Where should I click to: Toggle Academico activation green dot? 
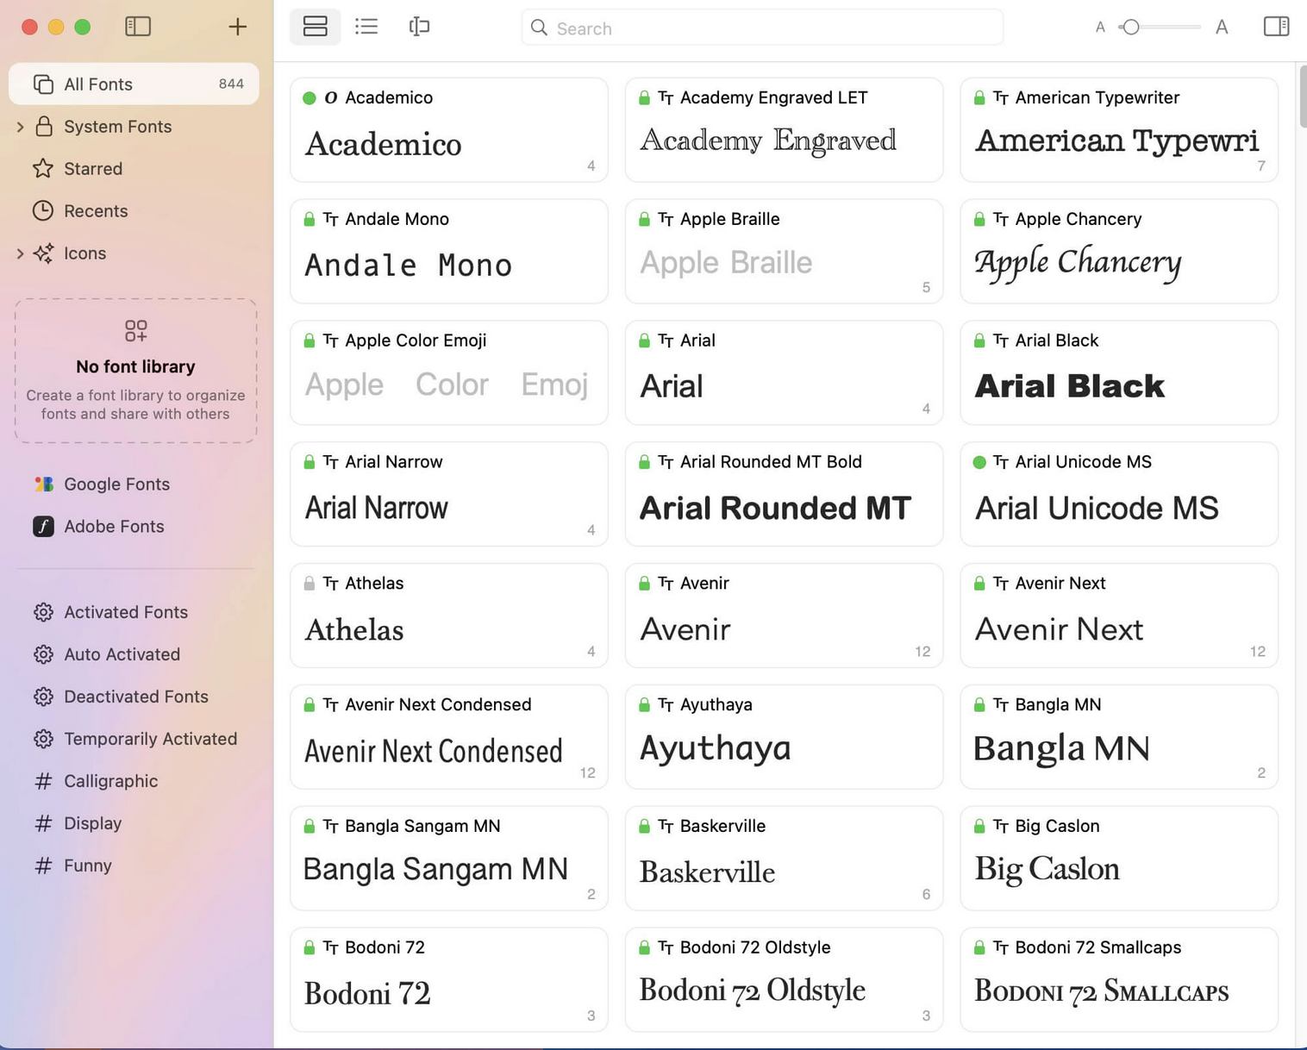(x=310, y=98)
